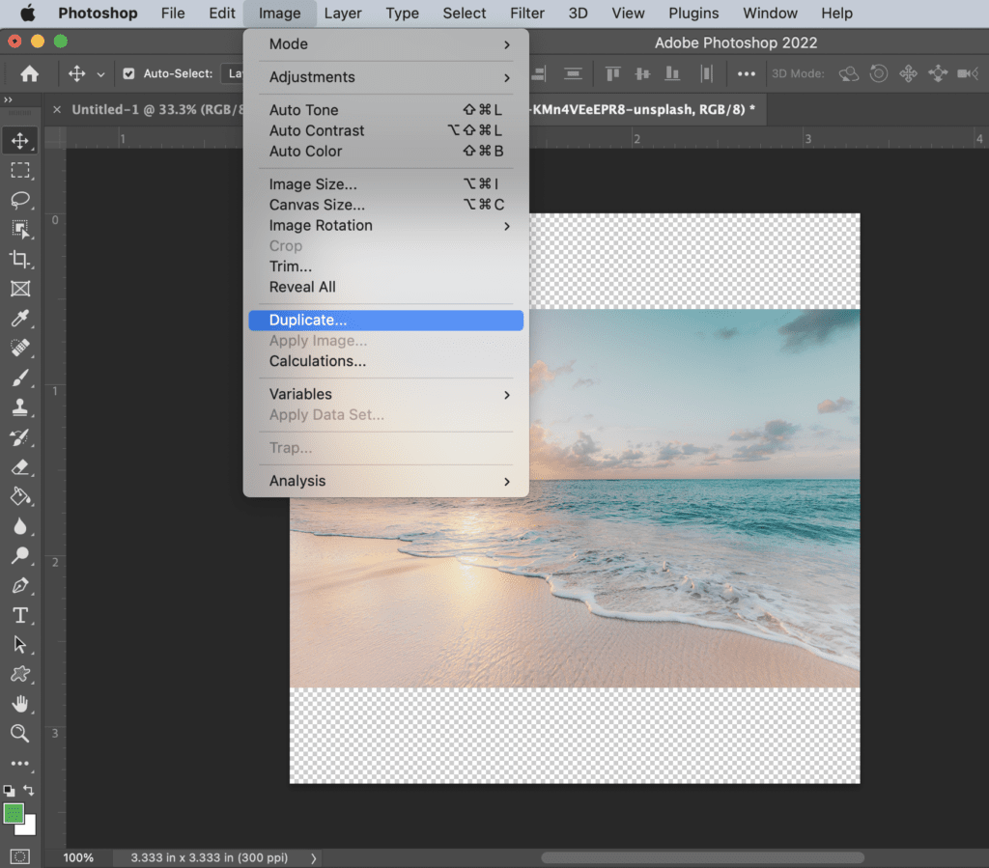Open the Move tool preset dropdown
The width and height of the screenshot is (989, 868).
tap(100, 74)
